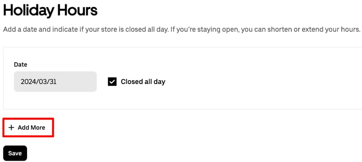Screen dimensions: 362x162
Task: Click the store closed instructions paragraph
Action: pyautogui.click(x=182, y=30)
